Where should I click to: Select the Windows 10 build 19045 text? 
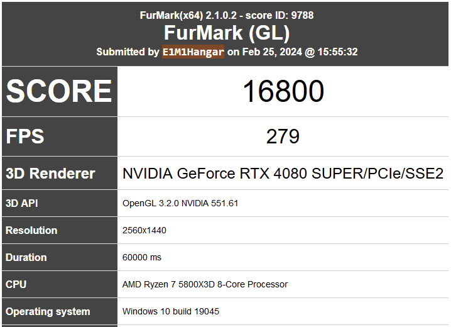click(x=171, y=311)
